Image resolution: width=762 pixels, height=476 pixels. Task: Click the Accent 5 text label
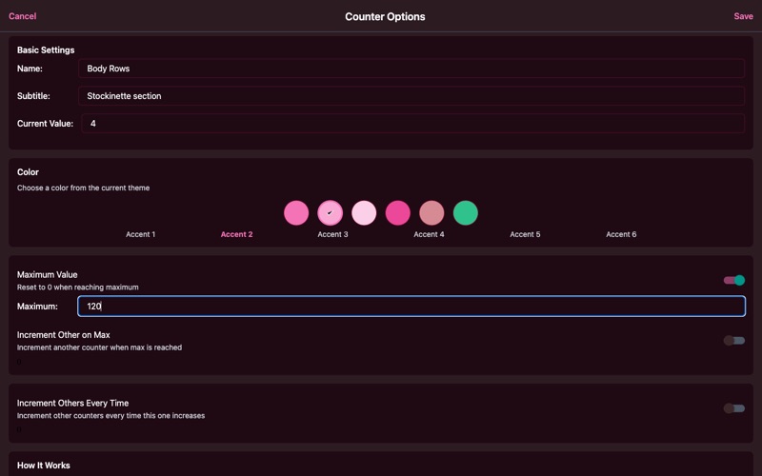tap(525, 234)
